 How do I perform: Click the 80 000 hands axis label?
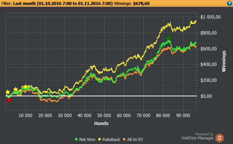click(163, 116)
